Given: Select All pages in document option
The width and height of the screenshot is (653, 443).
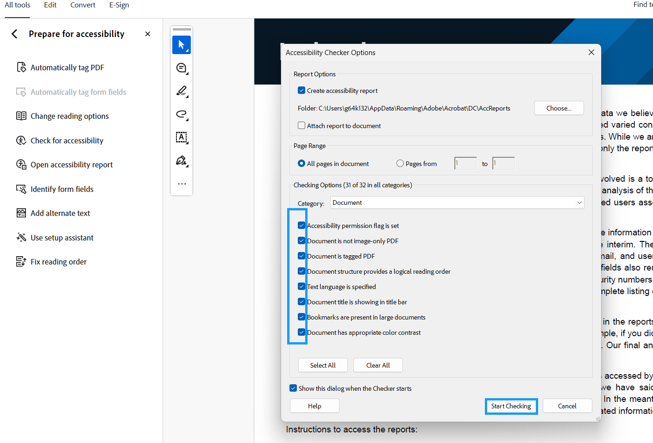Looking at the screenshot, I should click(301, 163).
